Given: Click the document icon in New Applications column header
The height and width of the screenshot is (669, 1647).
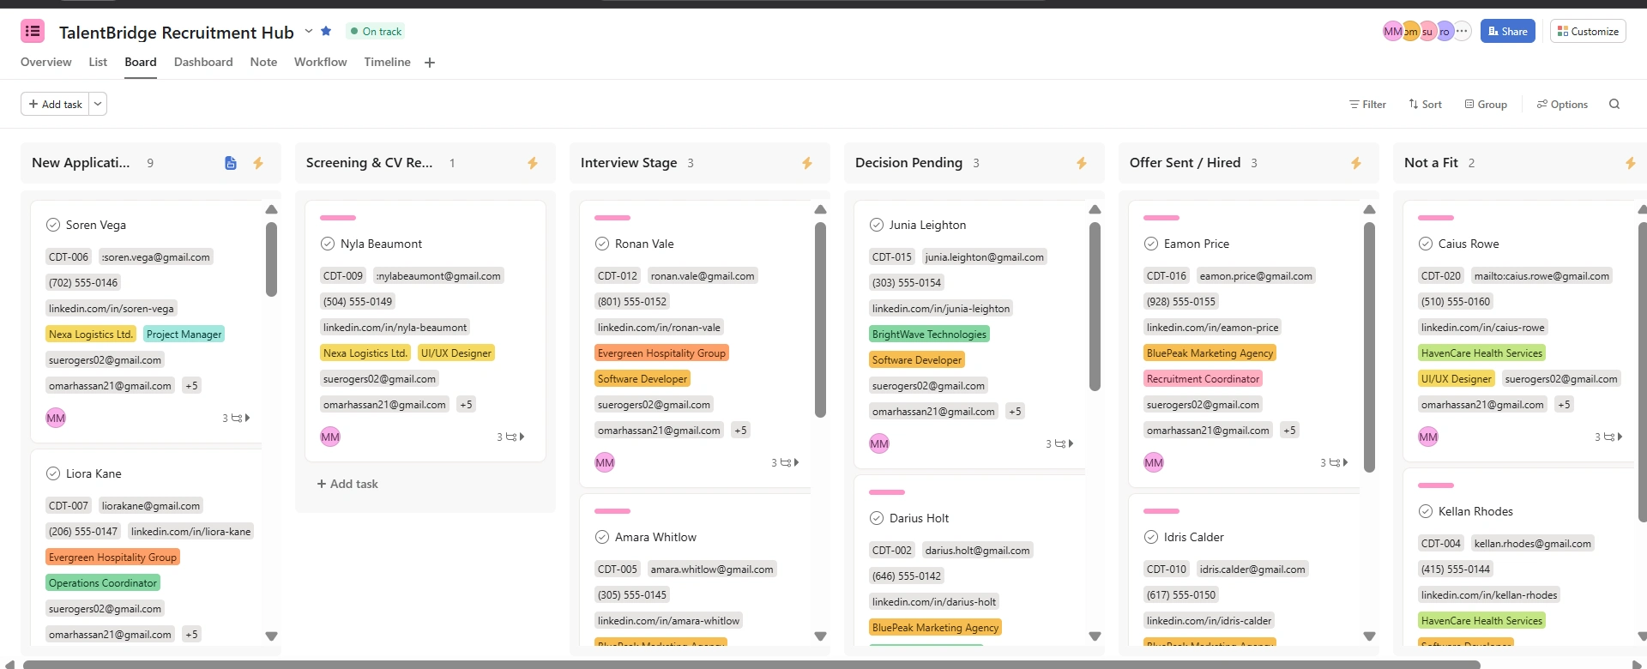Looking at the screenshot, I should coord(231,163).
